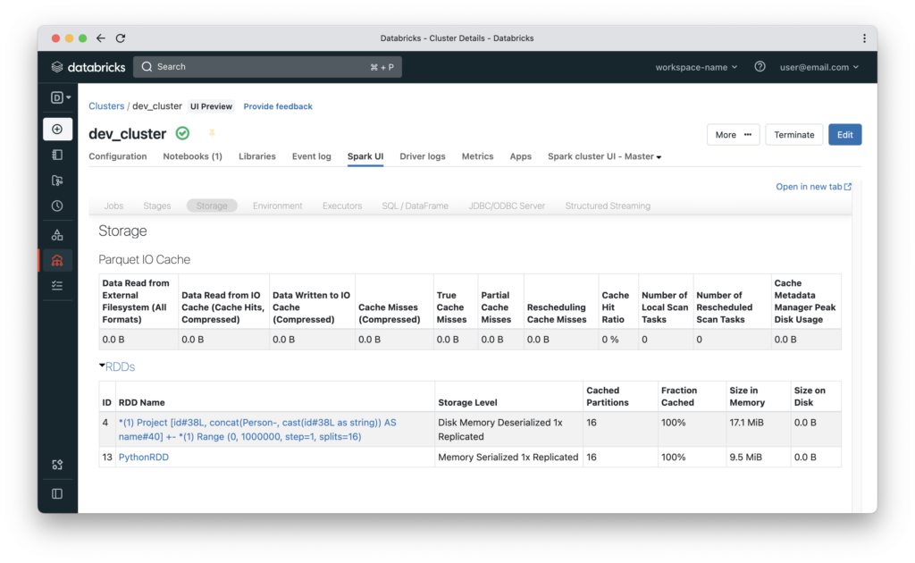Screen dimensions: 915x563
Task: Collapse the sidebar with the bottom panel icon
Action: [x=57, y=492]
